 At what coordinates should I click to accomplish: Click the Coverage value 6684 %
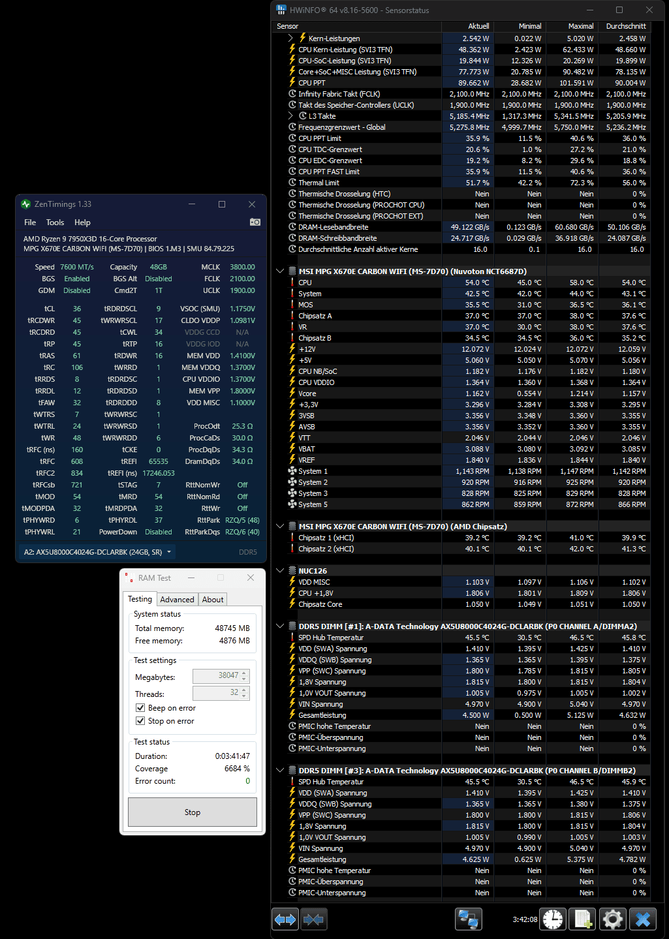pos(237,769)
